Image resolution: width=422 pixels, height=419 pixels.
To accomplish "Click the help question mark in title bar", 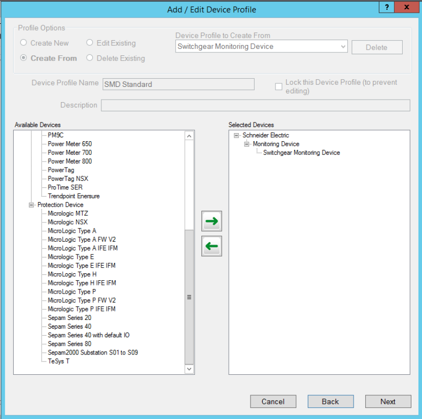I will 387,8.
